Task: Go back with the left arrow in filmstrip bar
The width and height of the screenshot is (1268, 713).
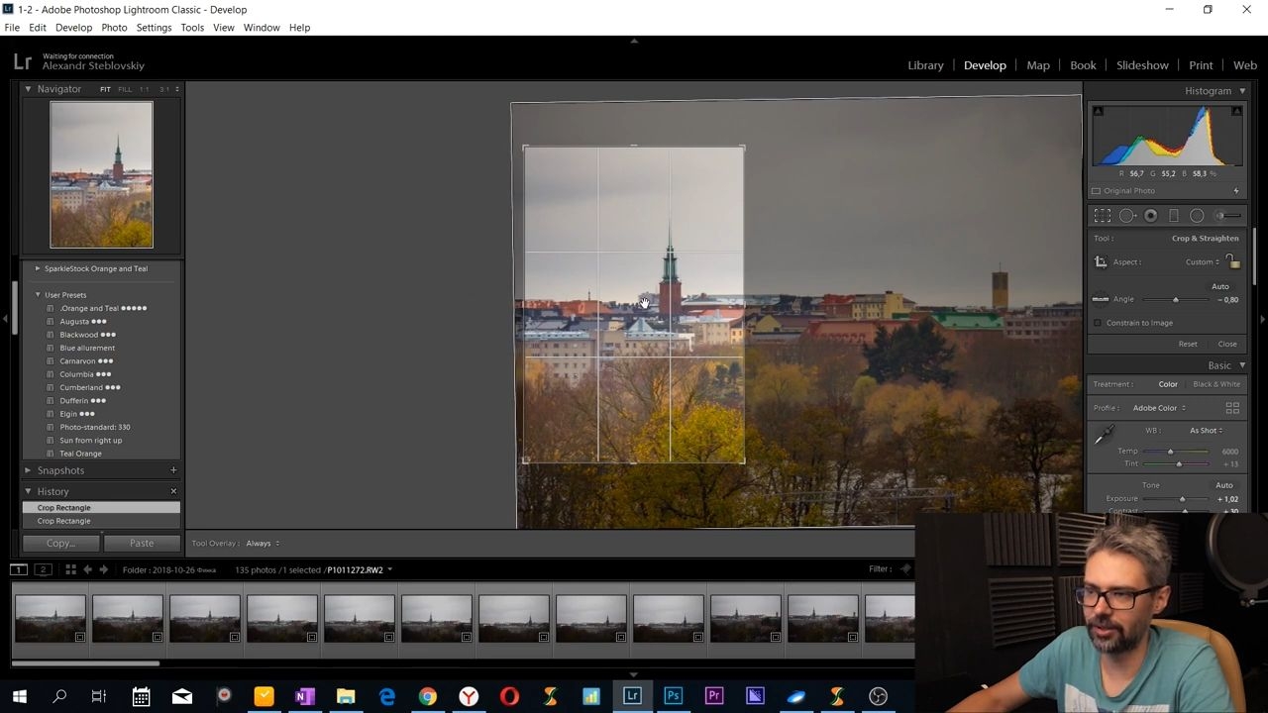Action: [87, 569]
